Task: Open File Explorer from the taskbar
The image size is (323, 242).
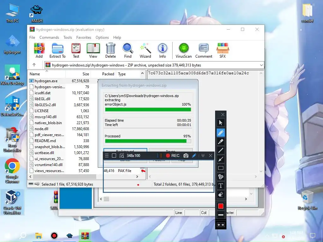Action: click(38, 236)
